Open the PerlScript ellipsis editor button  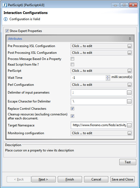129,71
